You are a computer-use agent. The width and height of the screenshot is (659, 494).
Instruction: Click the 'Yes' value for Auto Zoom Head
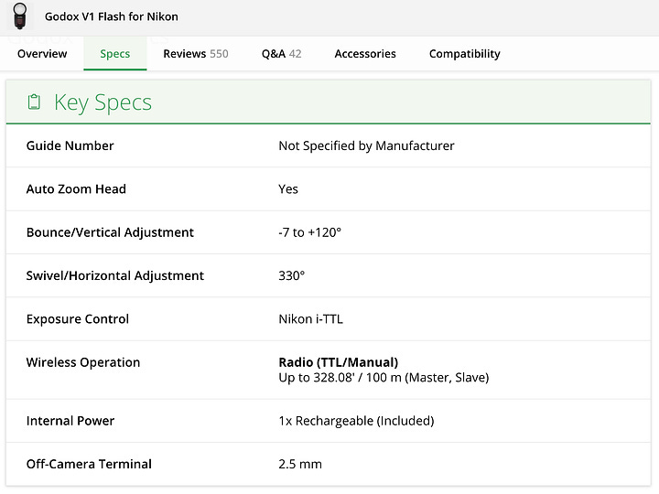pos(288,189)
